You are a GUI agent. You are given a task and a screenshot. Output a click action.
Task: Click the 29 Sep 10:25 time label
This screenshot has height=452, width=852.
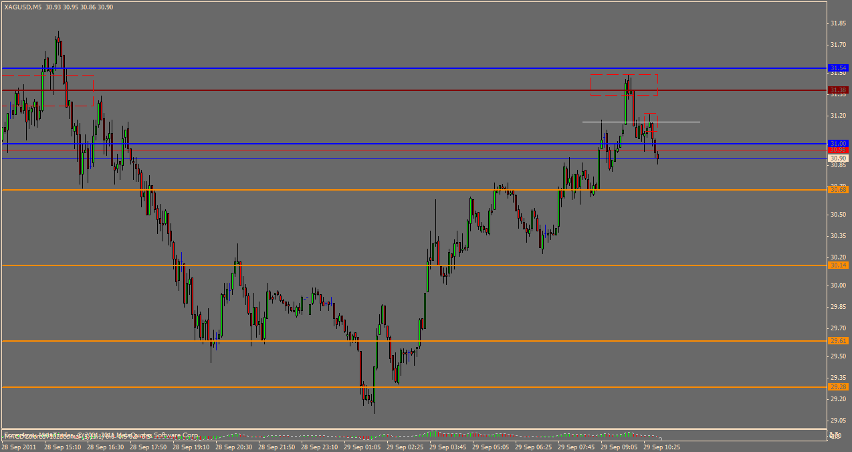click(x=662, y=446)
